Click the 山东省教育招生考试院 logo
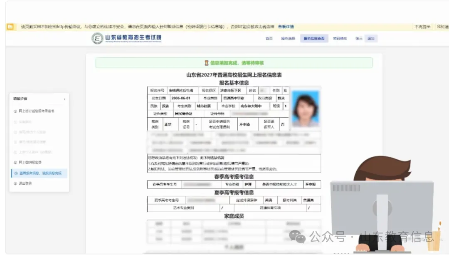Viewport: 449px width, 255px height. (x=126, y=38)
